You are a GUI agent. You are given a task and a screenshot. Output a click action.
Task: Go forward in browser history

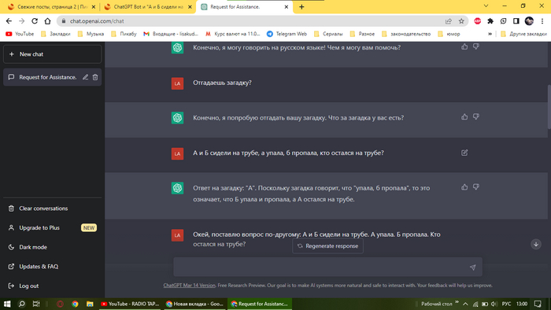coord(22,21)
